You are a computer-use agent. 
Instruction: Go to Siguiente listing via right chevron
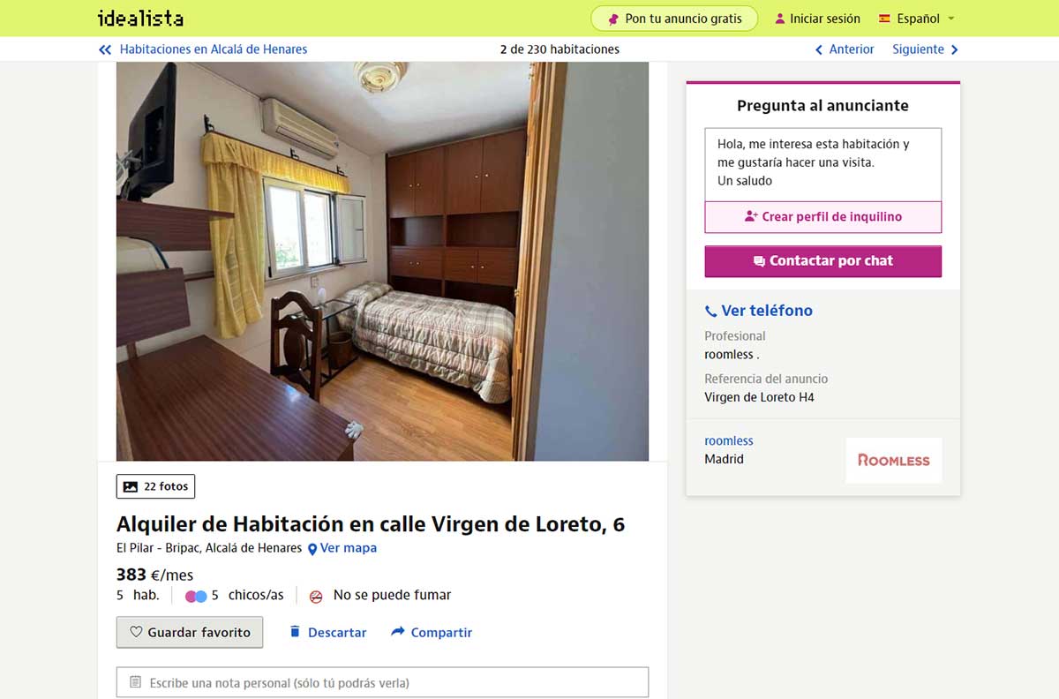point(954,49)
